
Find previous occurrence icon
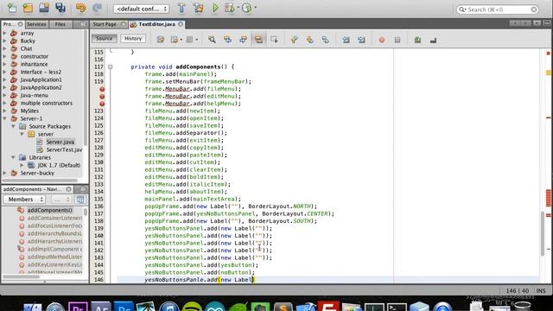(227, 40)
